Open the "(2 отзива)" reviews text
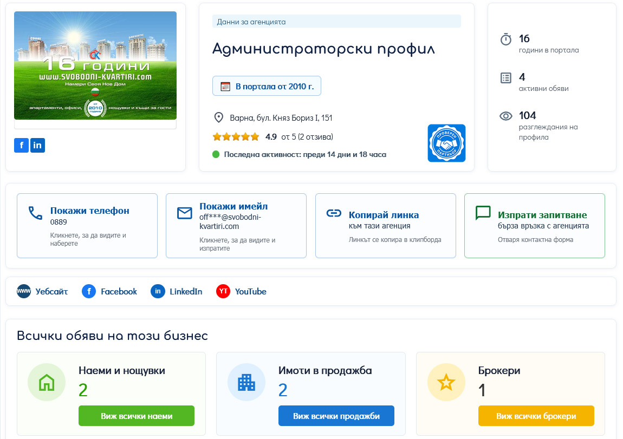This screenshot has width=623, height=439. point(315,137)
